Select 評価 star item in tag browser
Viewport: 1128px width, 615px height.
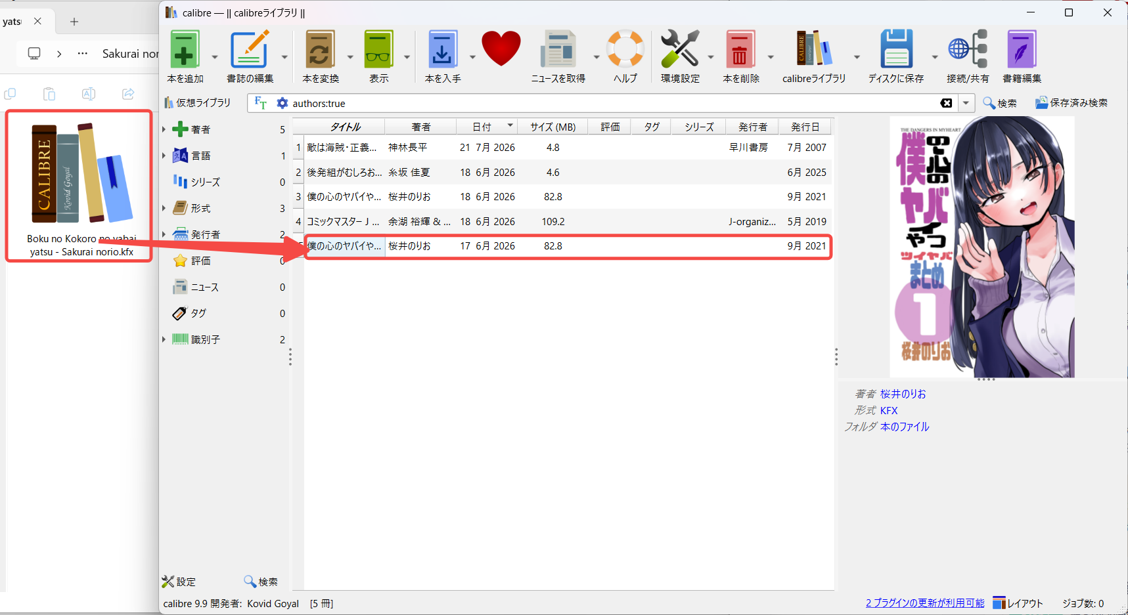pos(200,261)
